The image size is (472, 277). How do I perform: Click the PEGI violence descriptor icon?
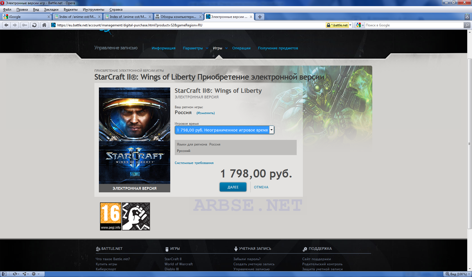click(136, 216)
